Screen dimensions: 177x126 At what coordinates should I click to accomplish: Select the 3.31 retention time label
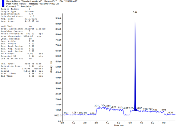pyautogui.click(x=97, y=106)
